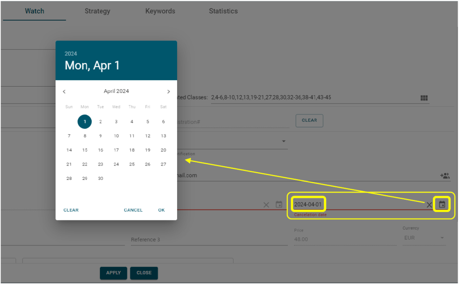Go to next month in calendar

click(x=169, y=92)
